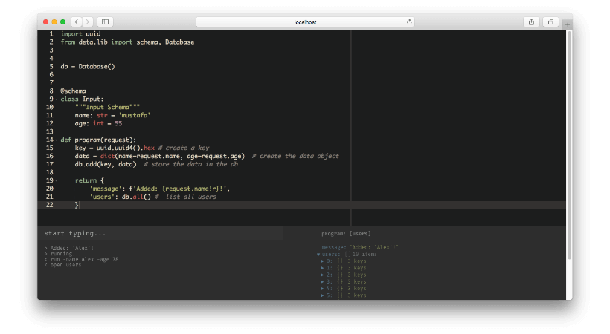Viewport: 610px width, 334px height.
Task: Expand item 2 in users list
Action: point(322,275)
